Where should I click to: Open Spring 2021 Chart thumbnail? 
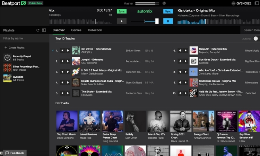coord(181,121)
